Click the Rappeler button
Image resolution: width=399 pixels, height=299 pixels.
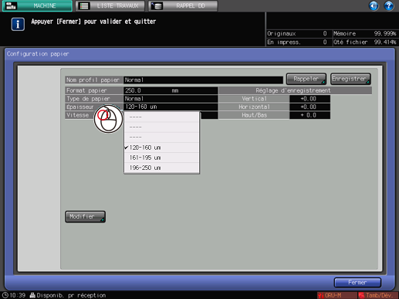click(306, 79)
